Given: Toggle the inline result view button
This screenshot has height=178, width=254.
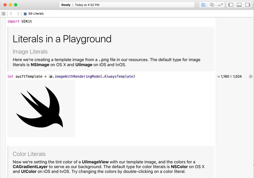Looking at the screenshot, I should tap(251, 76).
